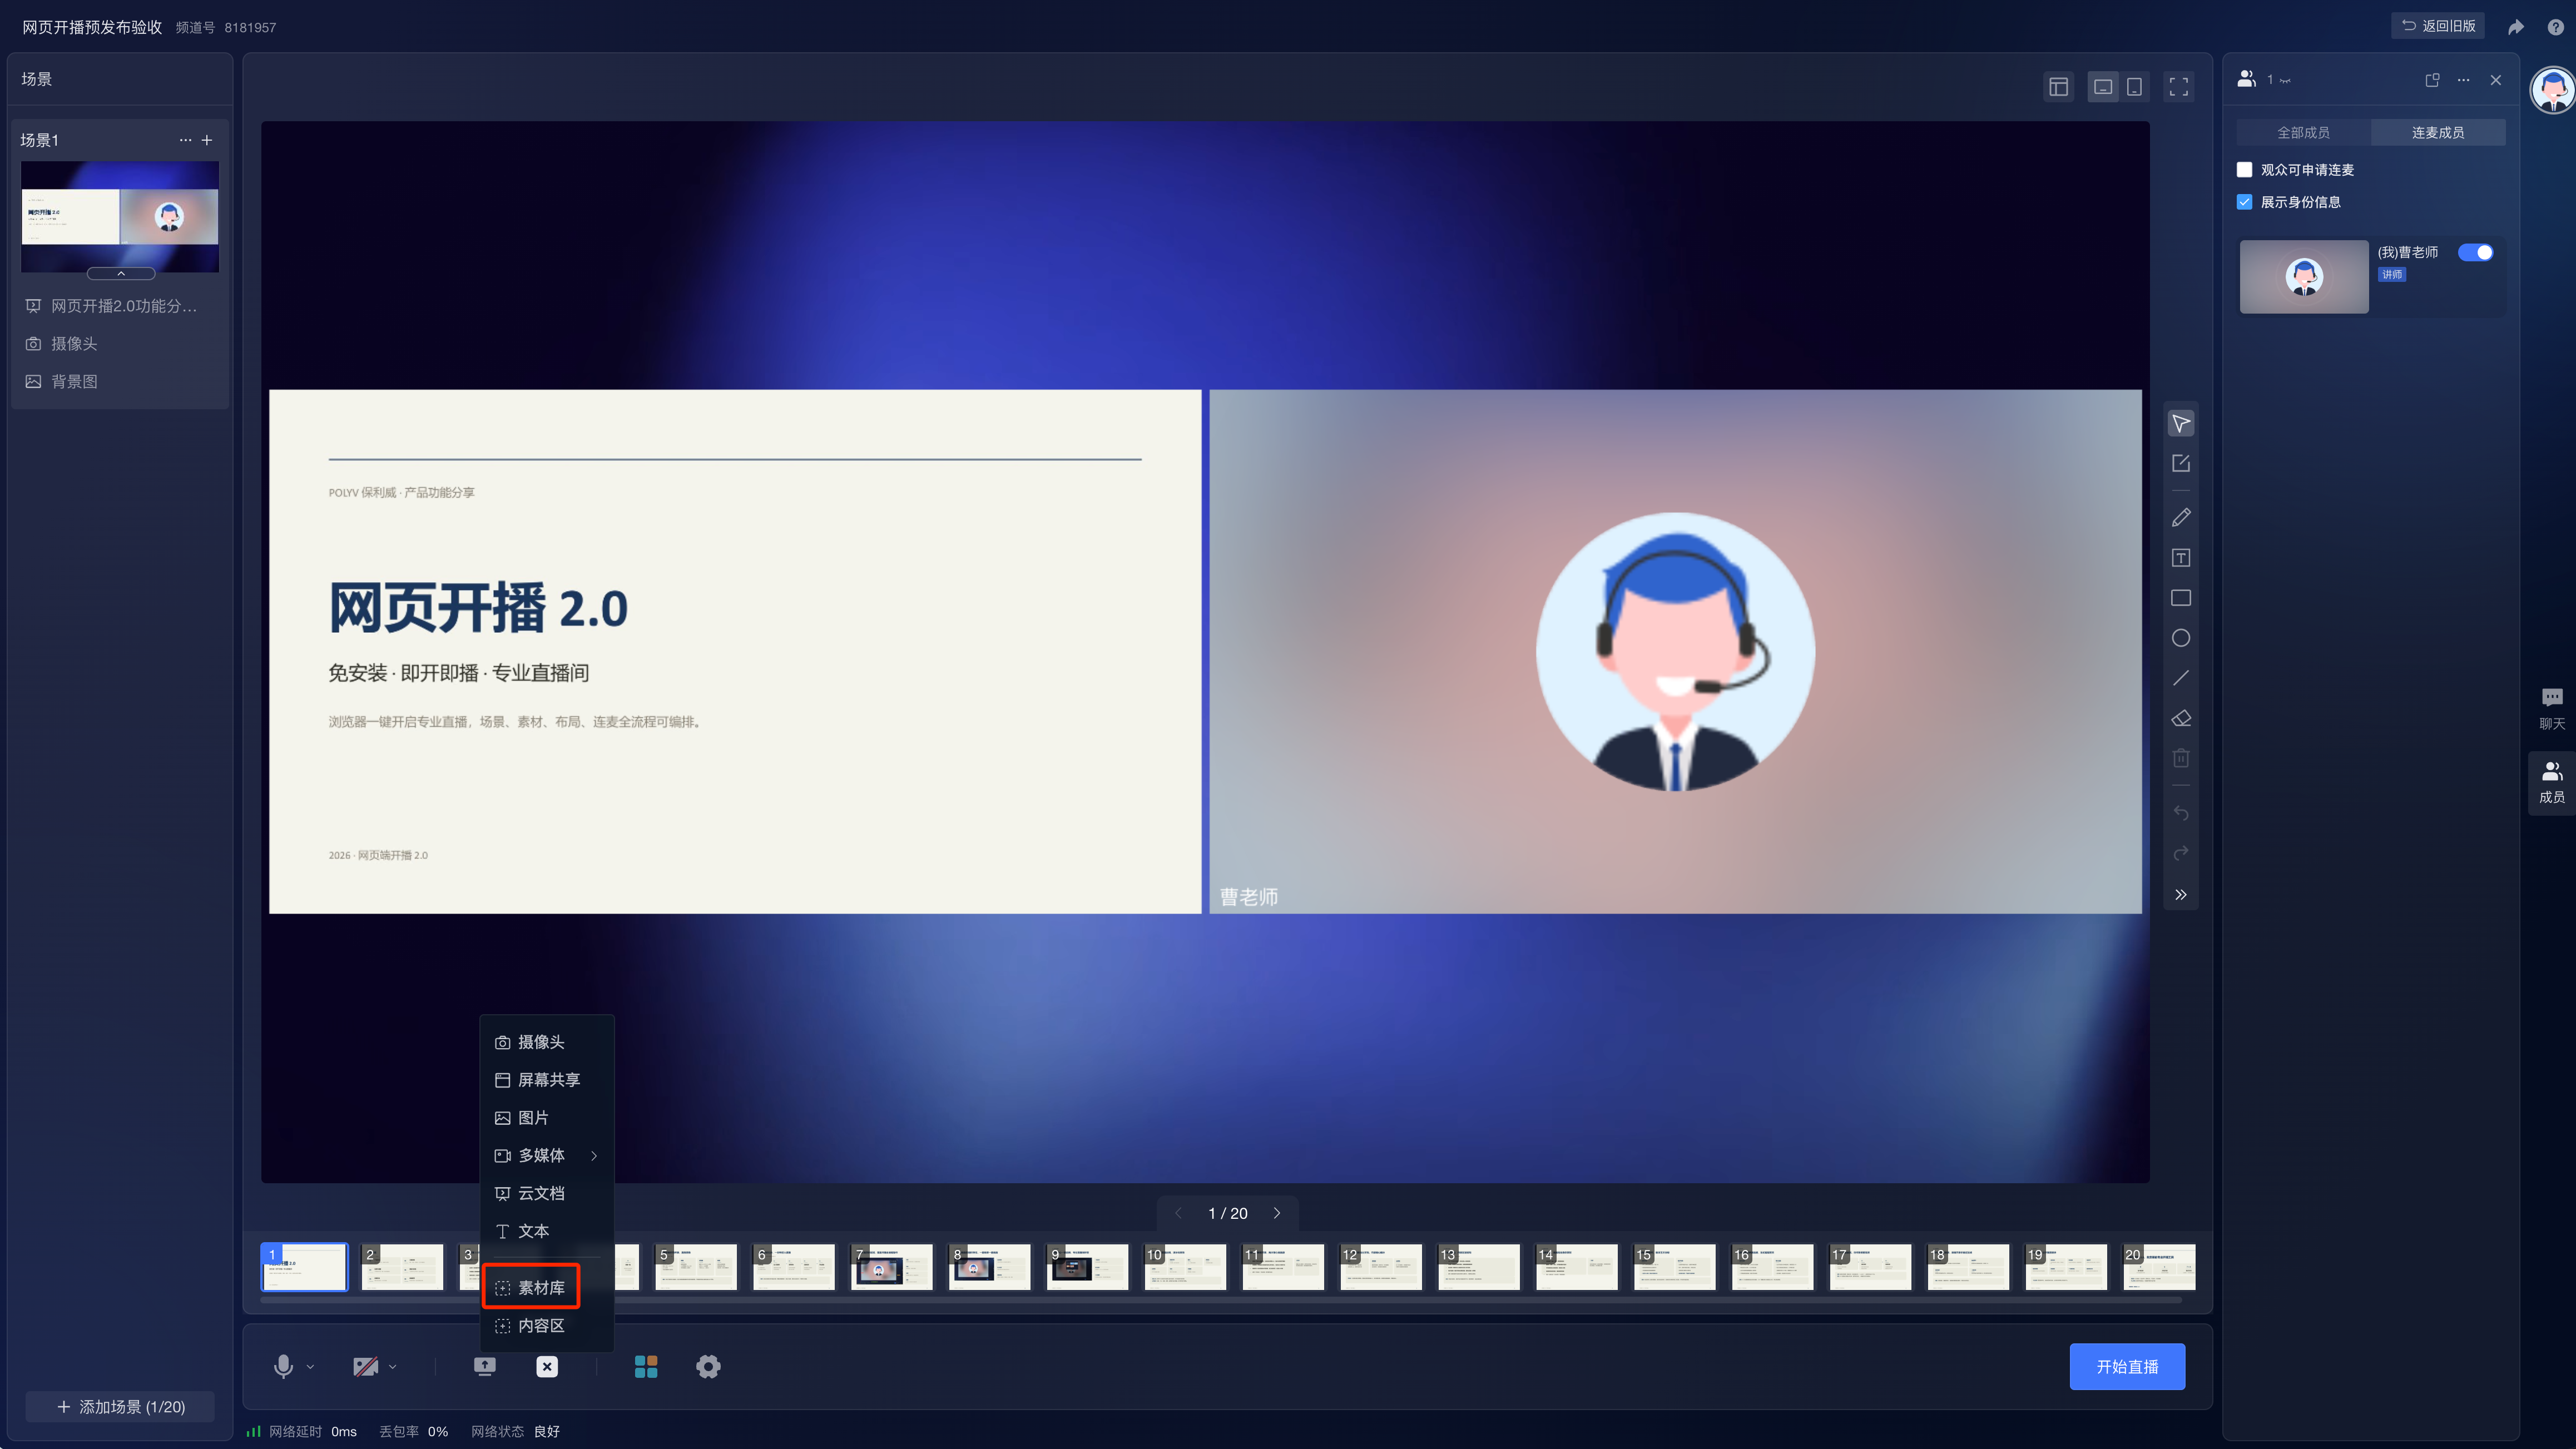Open the settings gear in bottom bar
Viewport: 2576px width, 1449px height.
click(708, 1366)
